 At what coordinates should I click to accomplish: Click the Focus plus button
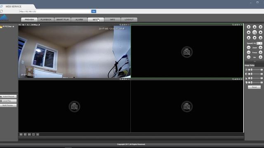pyautogui.click(x=260, y=53)
